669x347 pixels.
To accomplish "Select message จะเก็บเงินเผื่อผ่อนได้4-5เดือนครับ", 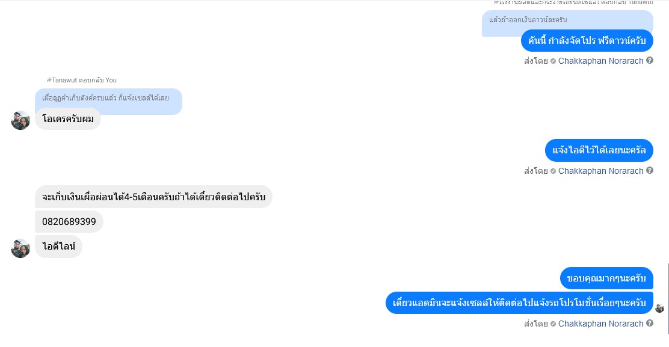I will pyautogui.click(x=153, y=197).
